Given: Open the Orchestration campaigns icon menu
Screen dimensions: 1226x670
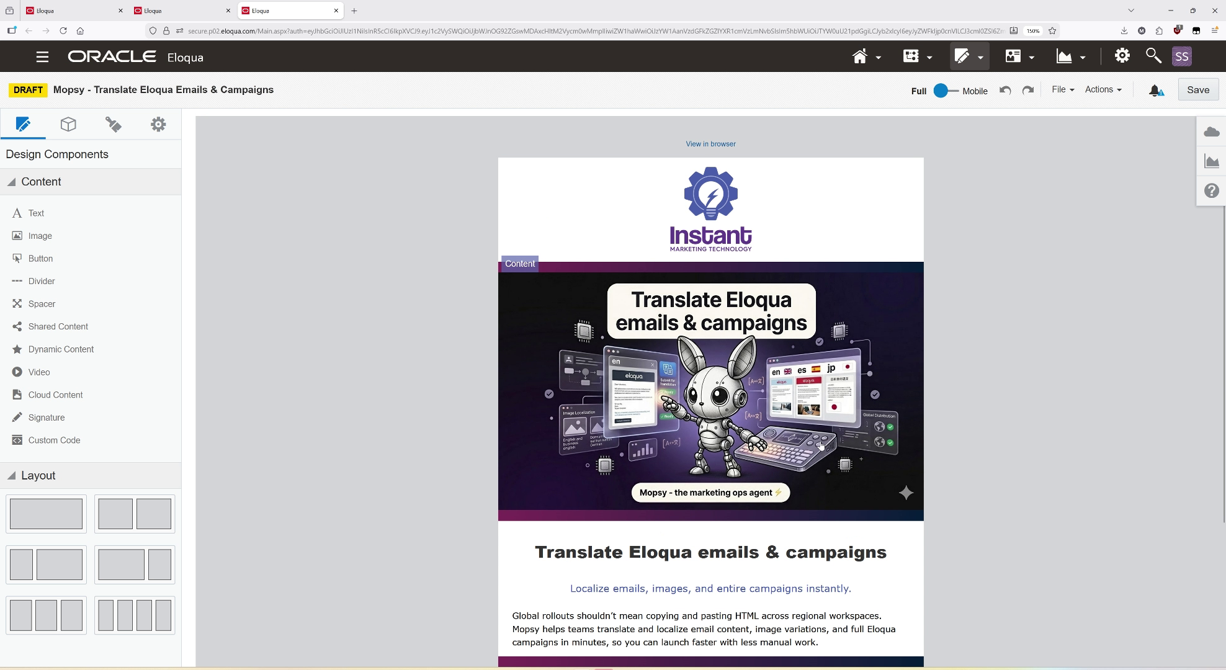Looking at the screenshot, I should click(x=917, y=56).
